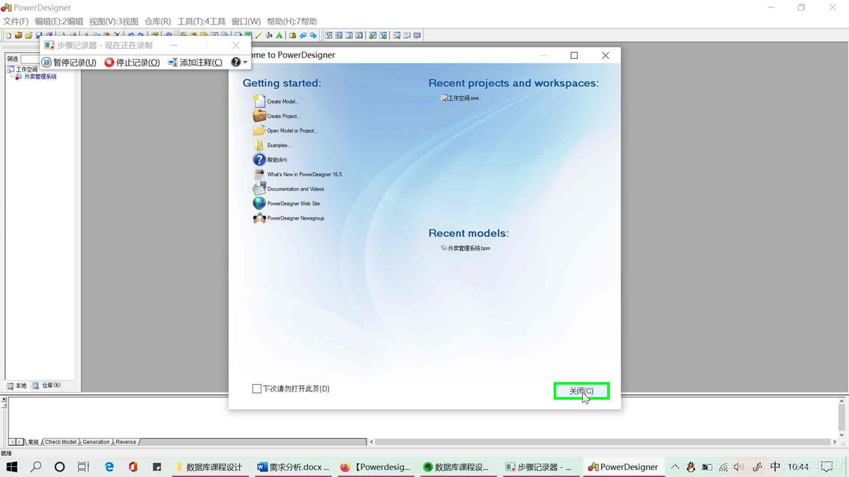Click the Create Project box icon
The height and width of the screenshot is (477, 849).
[259, 116]
